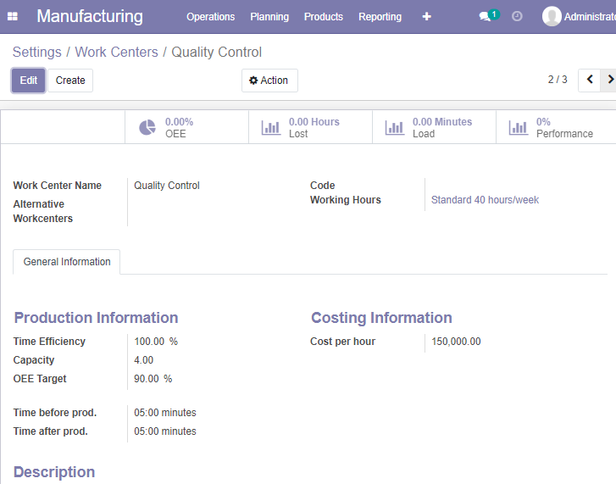616x484 pixels.
Task: Open the Operations menu
Action: (211, 17)
